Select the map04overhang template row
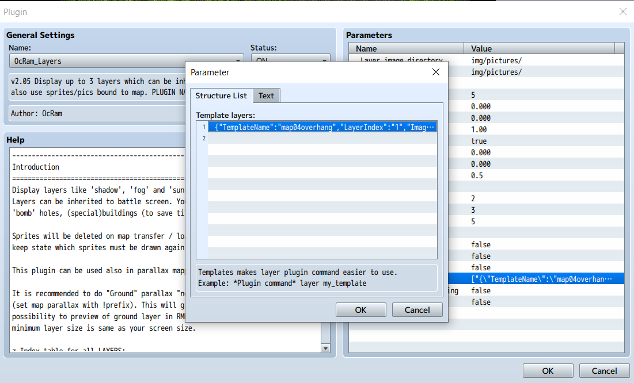 point(322,127)
